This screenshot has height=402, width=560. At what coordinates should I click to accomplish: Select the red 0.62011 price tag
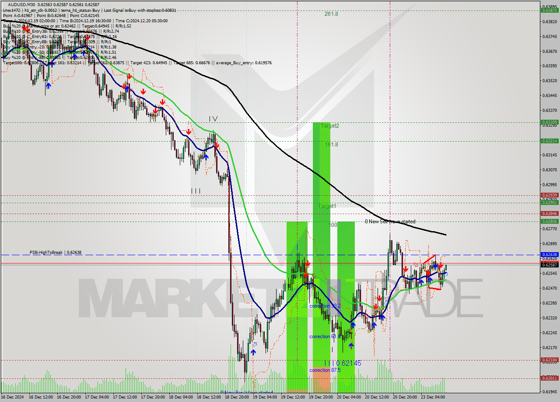point(549,378)
